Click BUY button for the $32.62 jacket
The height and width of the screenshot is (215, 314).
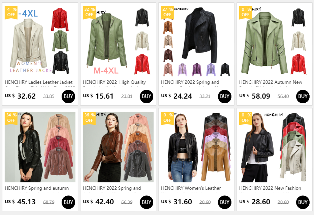(x=68, y=97)
